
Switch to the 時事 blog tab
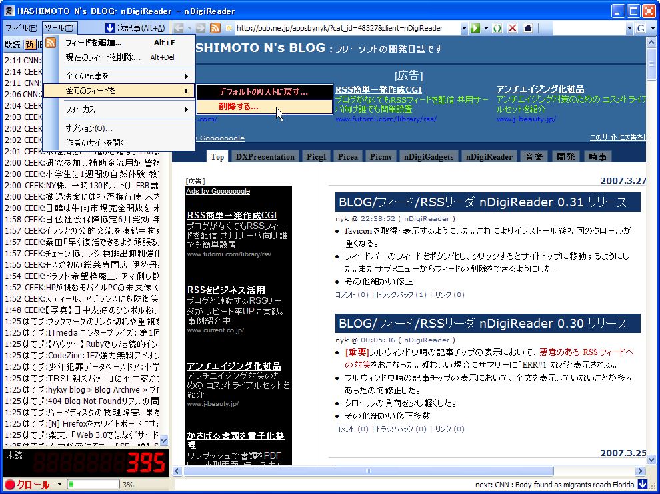click(598, 156)
